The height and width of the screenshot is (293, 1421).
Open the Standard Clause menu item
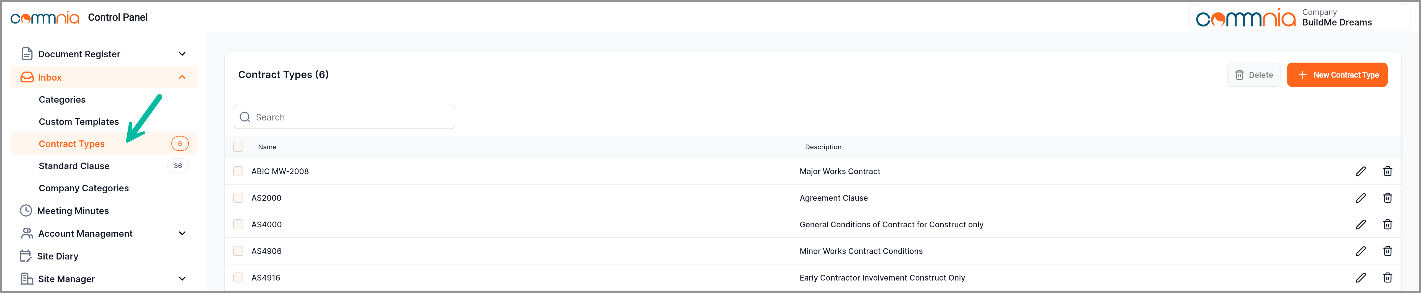[74, 166]
